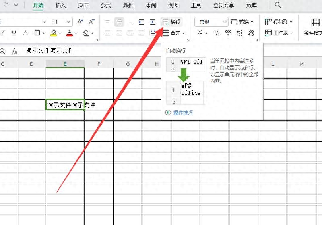Click the percent style % icon
This screenshot has height=225, width=322.
(x=217, y=33)
